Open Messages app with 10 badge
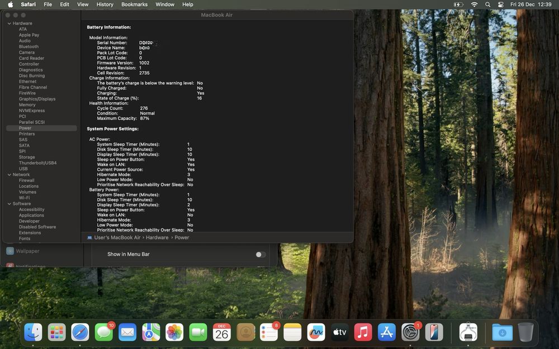 point(104,332)
